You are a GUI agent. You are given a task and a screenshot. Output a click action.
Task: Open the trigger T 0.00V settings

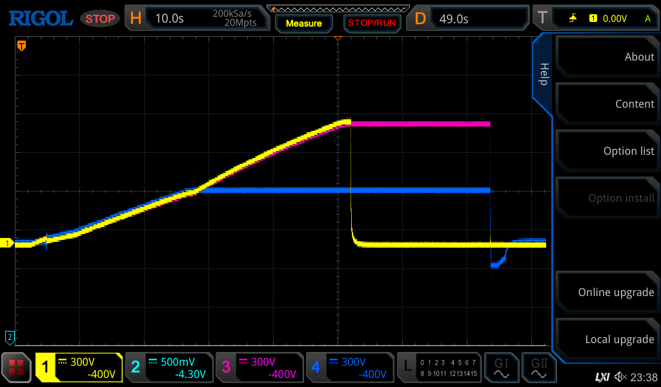(x=598, y=18)
